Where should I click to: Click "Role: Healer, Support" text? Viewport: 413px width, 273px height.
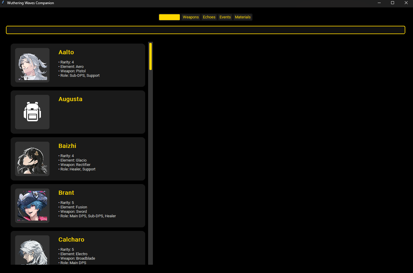pyautogui.click(x=77, y=169)
